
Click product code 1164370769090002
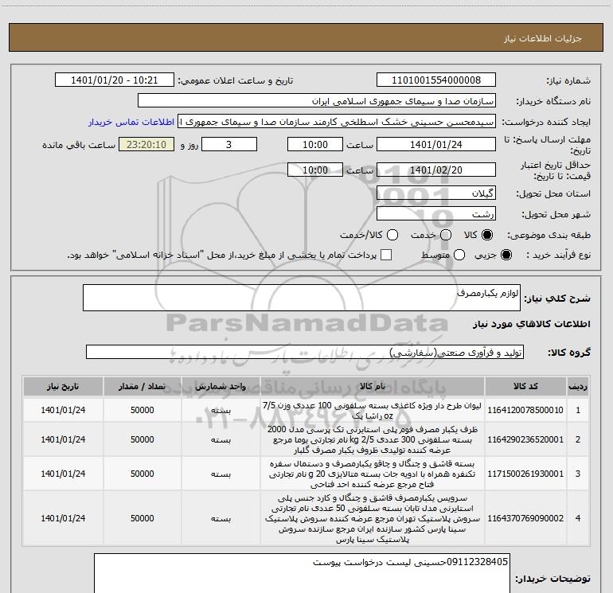(x=525, y=518)
